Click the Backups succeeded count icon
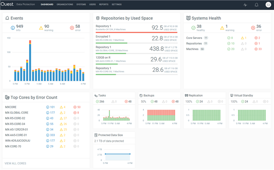Viewport: 274px width, 170px height. tap(152, 101)
